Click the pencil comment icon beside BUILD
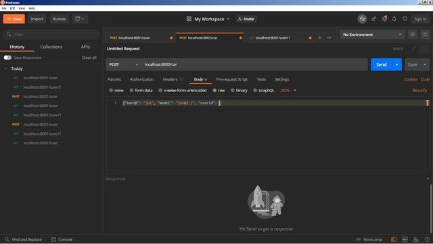This screenshot has width=433, height=244. pyautogui.click(x=413, y=49)
